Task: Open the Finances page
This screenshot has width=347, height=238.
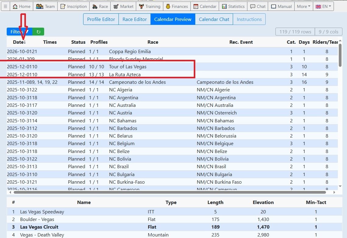Action: 177,6
